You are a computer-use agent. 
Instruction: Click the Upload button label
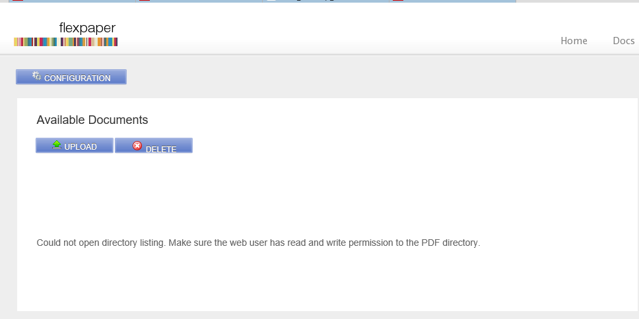(81, 147)
